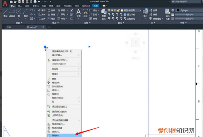Select the Dimension (标注) tool
Screen dimensions: 203x137
[86, 13]
